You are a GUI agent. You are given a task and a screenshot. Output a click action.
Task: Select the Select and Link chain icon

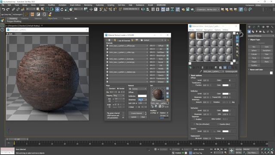tap(13, 9)
